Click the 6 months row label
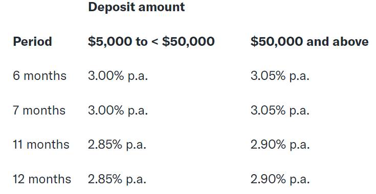 click(39, 76)
